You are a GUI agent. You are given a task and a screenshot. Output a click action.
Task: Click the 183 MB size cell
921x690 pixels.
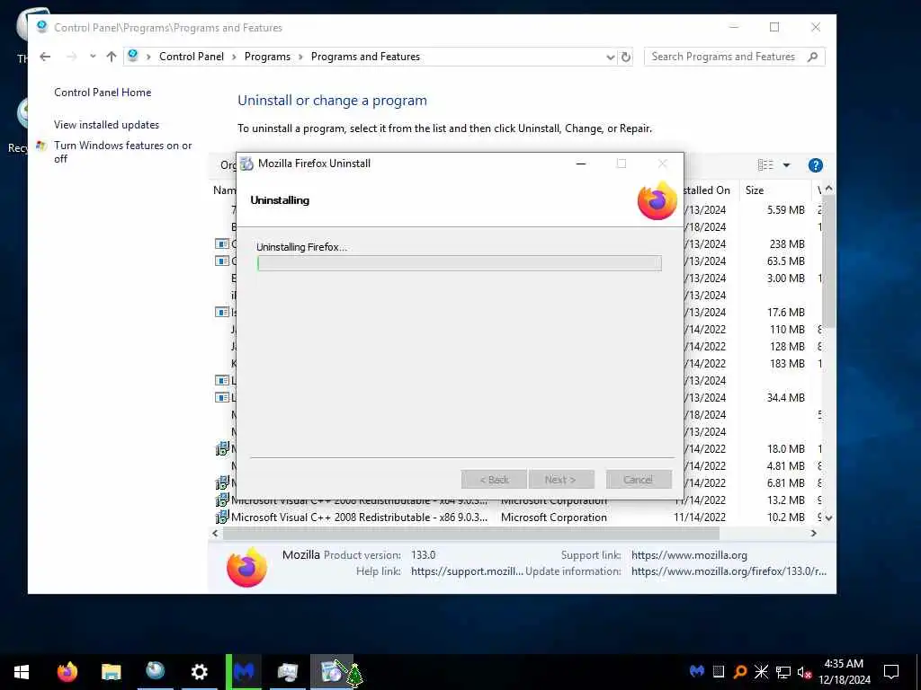[x=787, y=364]
